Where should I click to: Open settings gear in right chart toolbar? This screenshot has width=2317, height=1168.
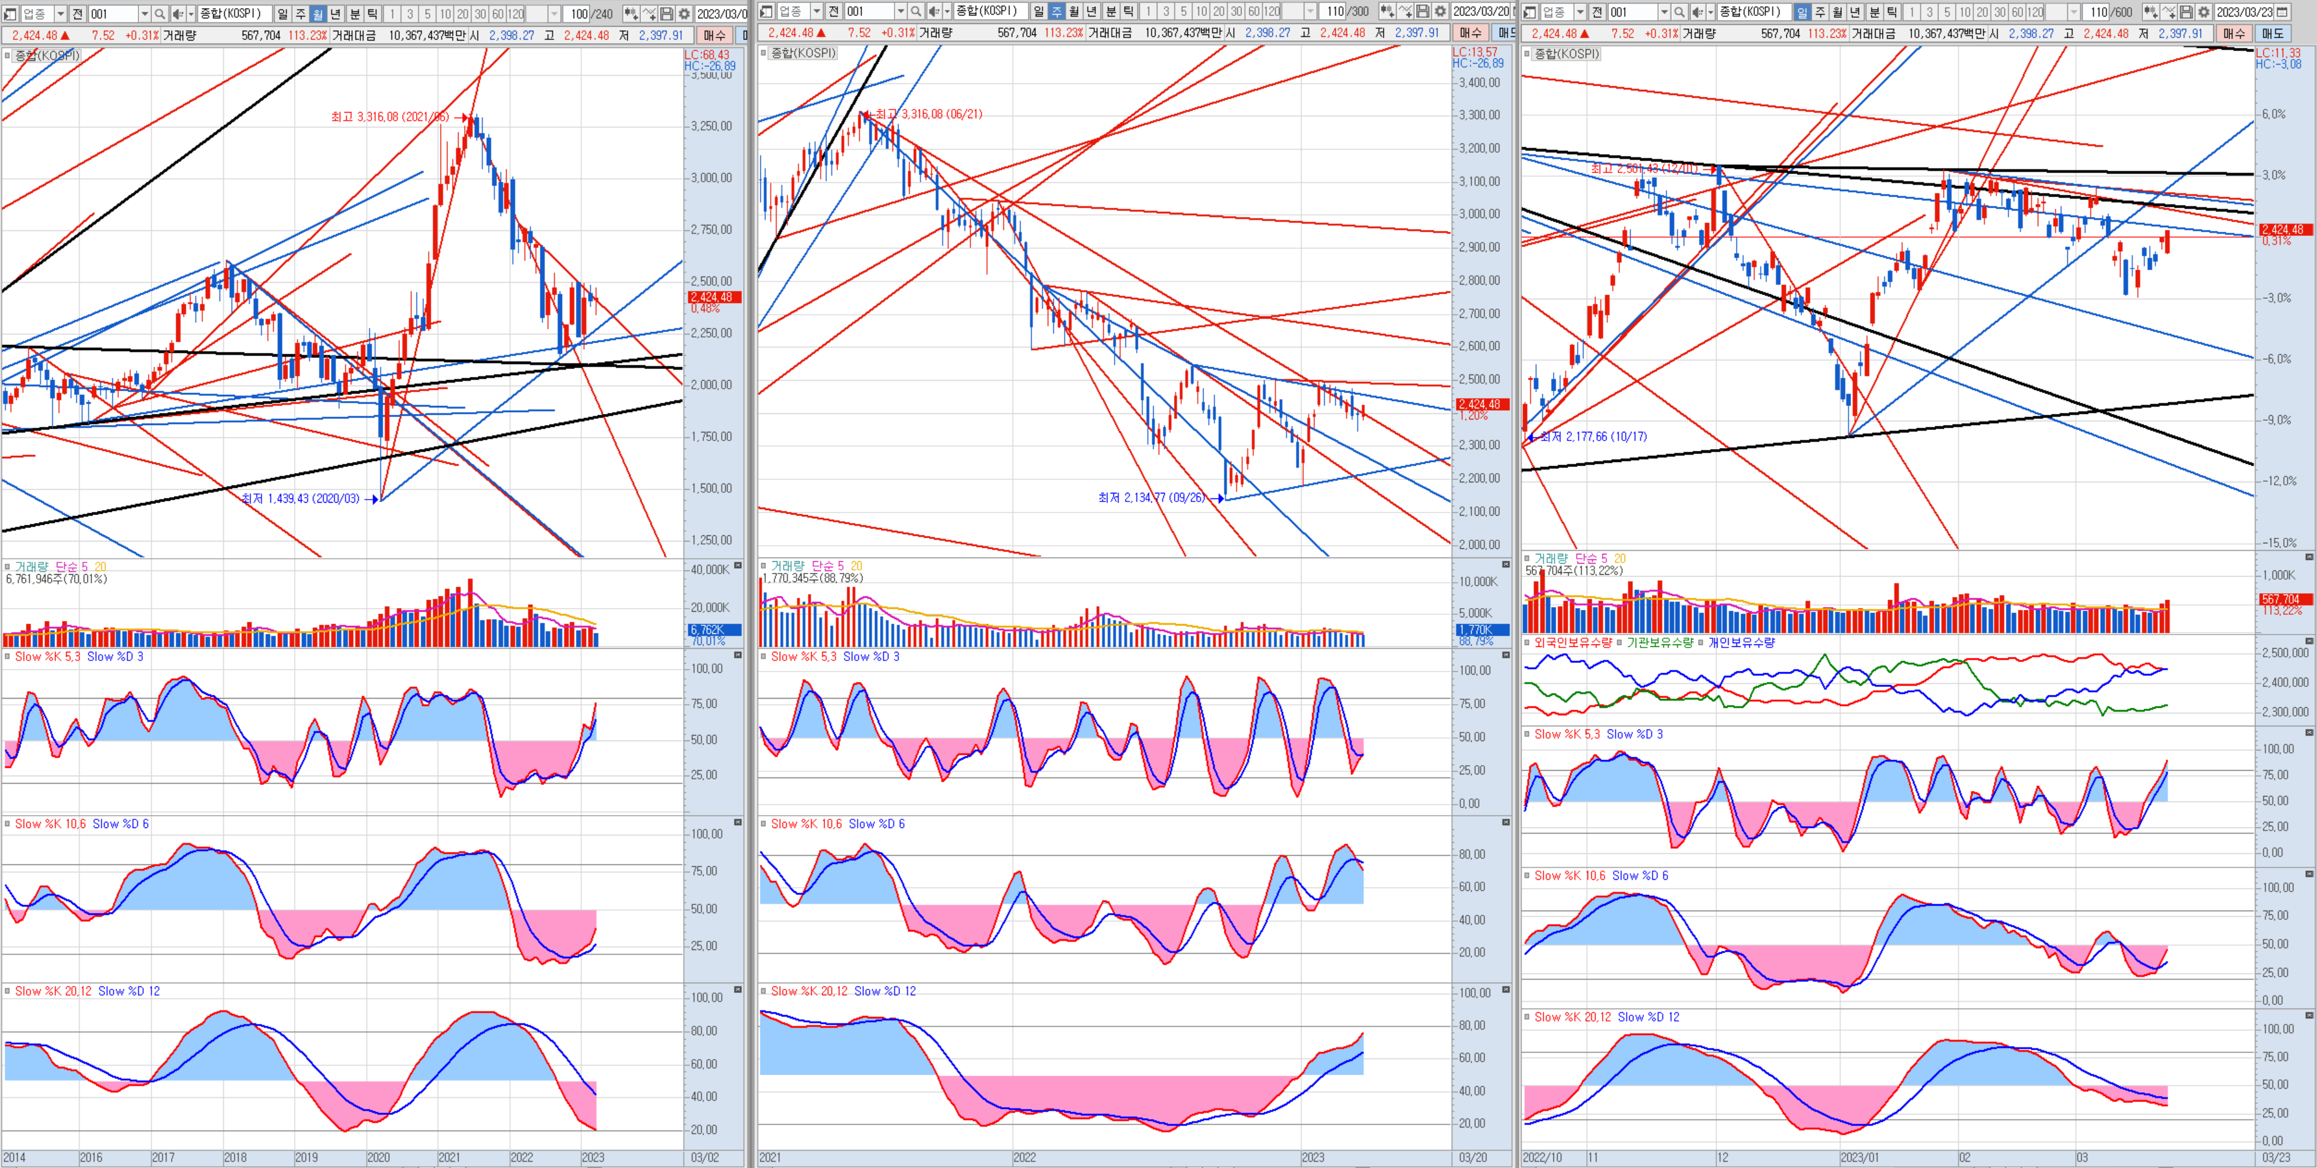(2204, 12)
